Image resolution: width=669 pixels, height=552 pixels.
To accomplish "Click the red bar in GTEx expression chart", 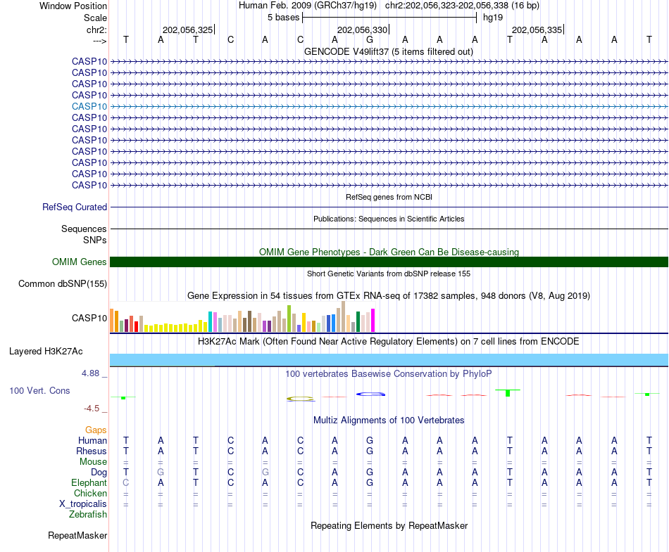I will tap(136, 327).
